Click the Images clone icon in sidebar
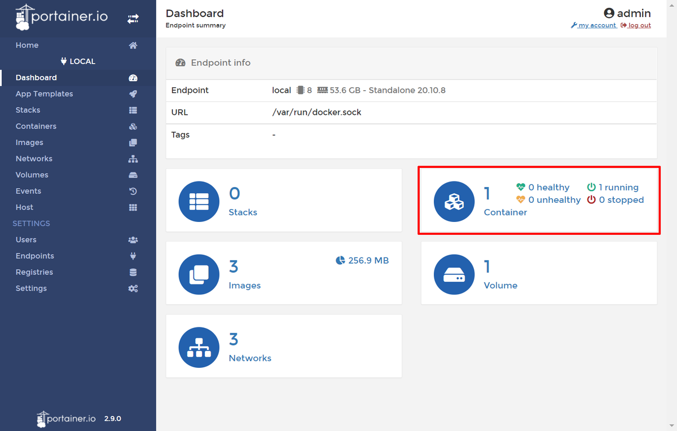 (133, 143)
